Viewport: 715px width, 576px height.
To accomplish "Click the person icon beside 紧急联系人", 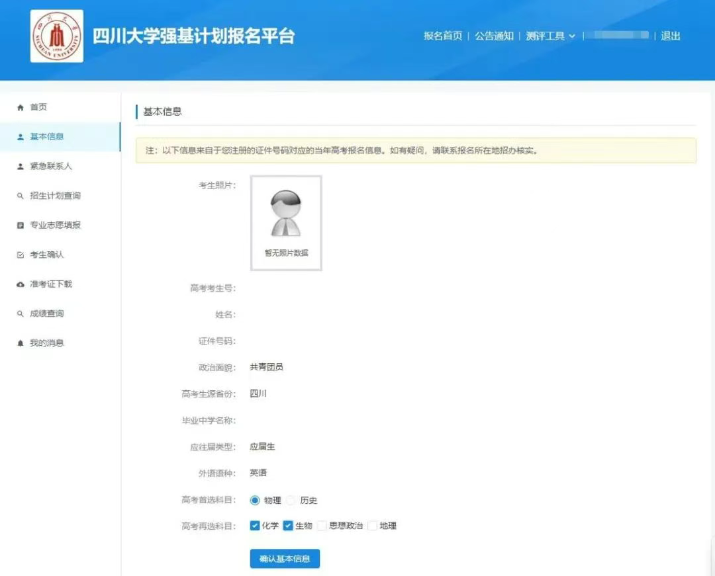I will click(20, 166).
